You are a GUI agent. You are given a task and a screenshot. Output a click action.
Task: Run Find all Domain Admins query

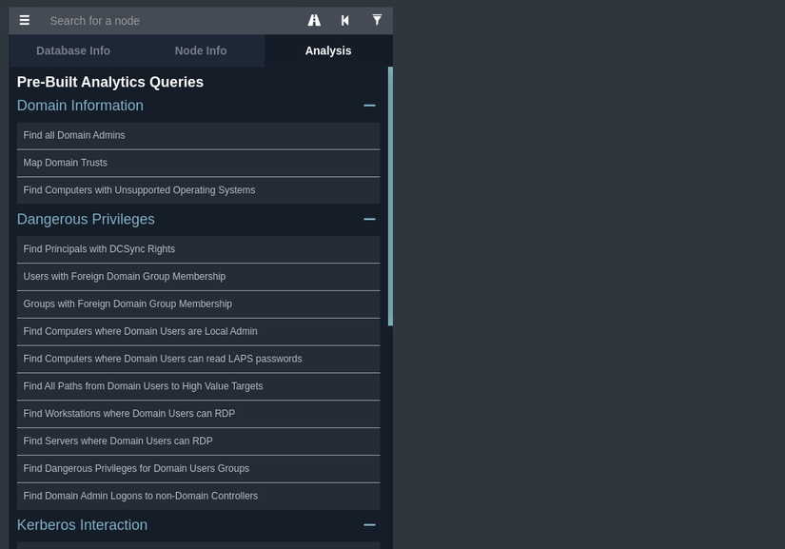point(198,135)
